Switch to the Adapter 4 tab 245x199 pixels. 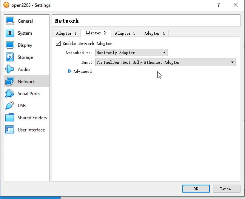(154, 33)
